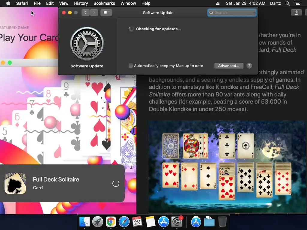Image resolution: width=307 pixels, height=230 pixels.
Task: Click the green button of the background window
Action: (10, 63)
